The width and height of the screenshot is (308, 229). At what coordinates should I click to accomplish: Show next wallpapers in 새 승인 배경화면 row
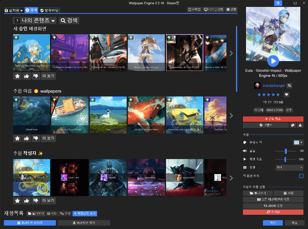point(231,53)
